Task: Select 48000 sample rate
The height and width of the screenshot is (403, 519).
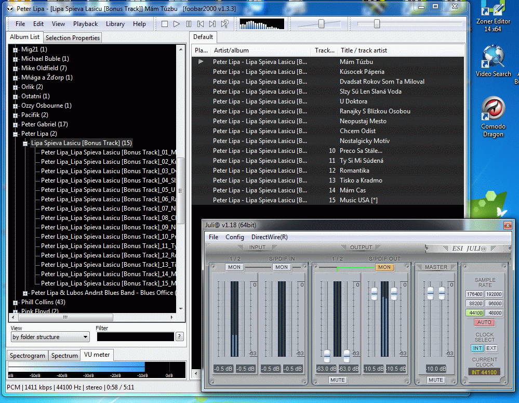Action: point(494,313)
